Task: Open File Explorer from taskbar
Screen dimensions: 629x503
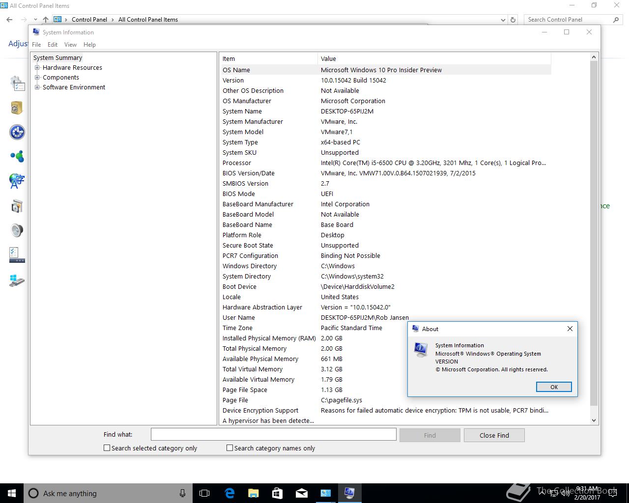Action: pyautogui.click(x=253, y=493)
